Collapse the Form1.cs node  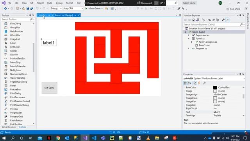coord(188,38)
